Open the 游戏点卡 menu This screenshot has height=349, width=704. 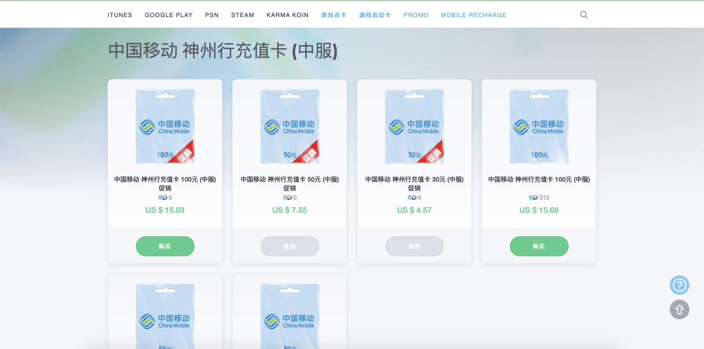pyautogui.click(x=334, y=15)
